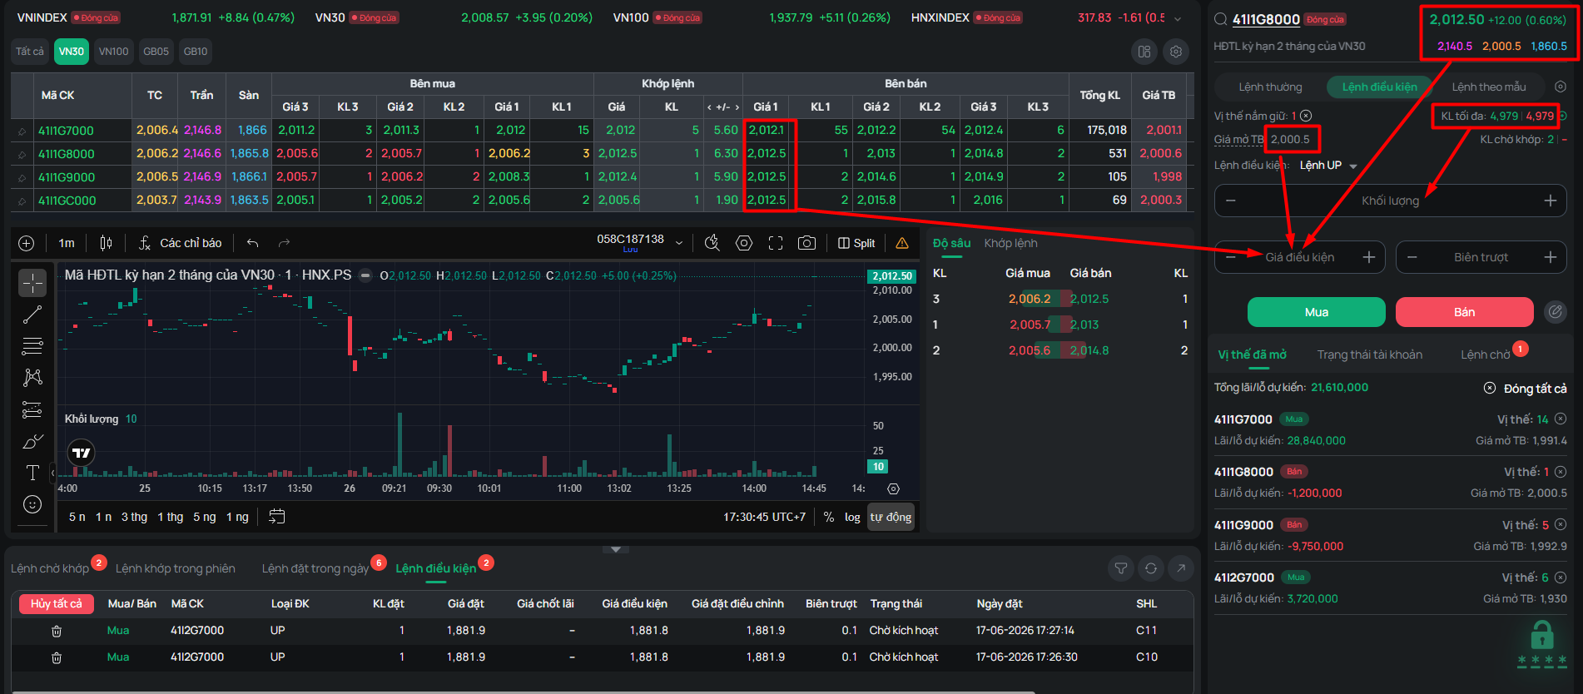The height and width of the screenshot is (694, 1583).
Task: Open the Khớp lệnh tab beside Độ sâu
Action: click(1010, 243)
